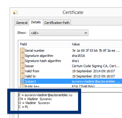Select the Signature hash algorithm row label
The width and height of the screenshot is (122, 118).
(43, 61)
